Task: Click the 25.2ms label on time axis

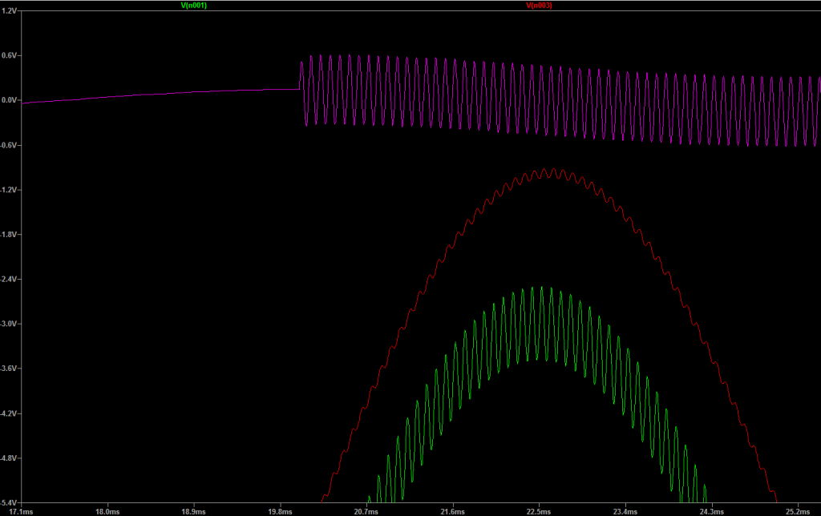Action: coord(798,510)
